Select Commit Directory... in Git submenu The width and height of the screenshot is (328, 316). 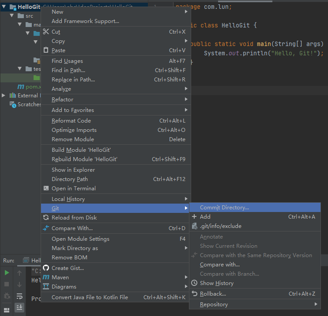pyautogui.click(x=255, y=208)
